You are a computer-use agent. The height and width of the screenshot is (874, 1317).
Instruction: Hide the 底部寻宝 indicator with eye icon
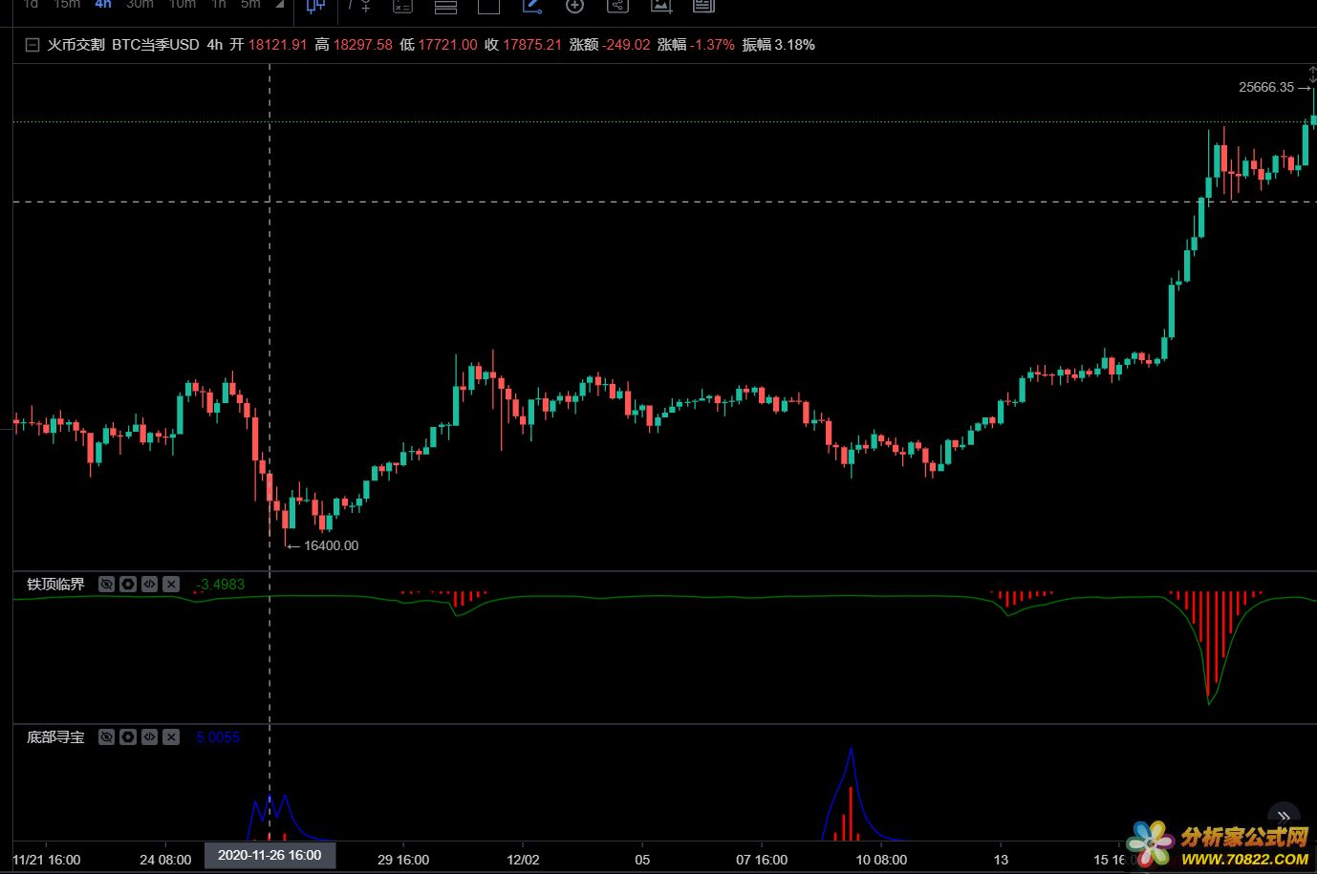coord(106,736)
